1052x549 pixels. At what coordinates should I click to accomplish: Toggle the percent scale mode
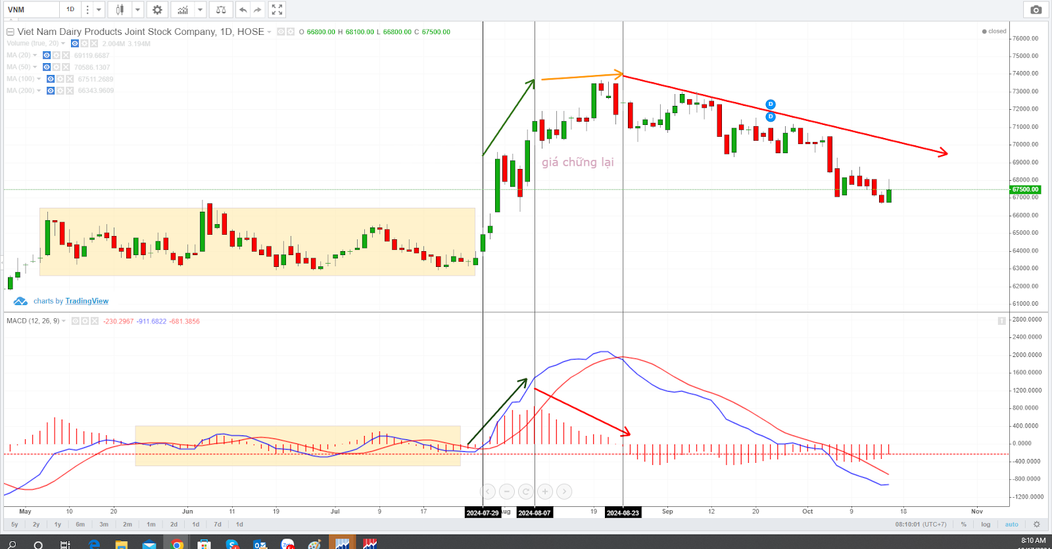[x=964, y=525]
